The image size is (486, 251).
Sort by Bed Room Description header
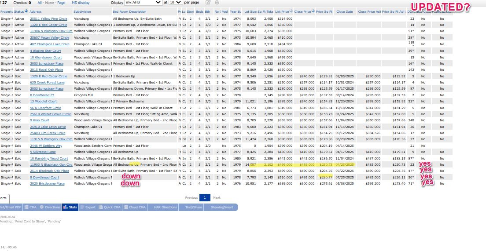129,12
